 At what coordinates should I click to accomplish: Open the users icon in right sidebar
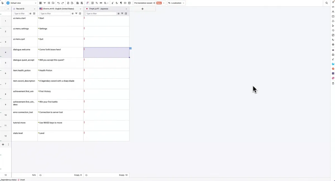[333, 12]
